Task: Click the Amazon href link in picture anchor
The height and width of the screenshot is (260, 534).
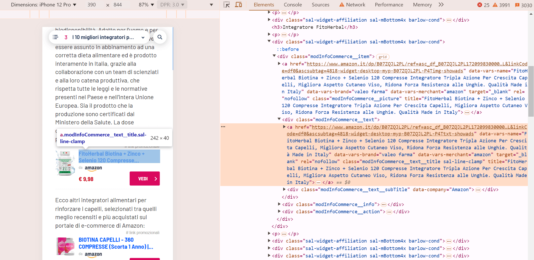Action: coord(404,67)
